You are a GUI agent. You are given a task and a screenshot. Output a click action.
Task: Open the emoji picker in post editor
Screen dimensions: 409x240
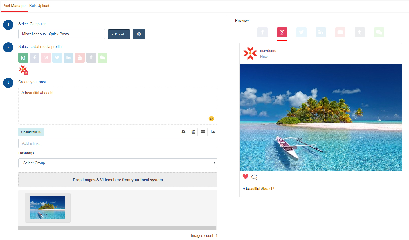[211, 119]
